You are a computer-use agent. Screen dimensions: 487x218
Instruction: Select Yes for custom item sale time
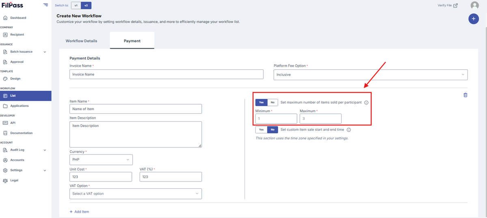pyautogui.click(x=261, y=130)
